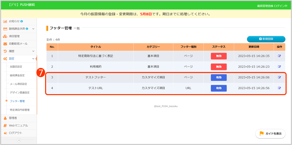Select 自動配信メール in the sidebar
292x145 pixels.
[x=18, y=44]
